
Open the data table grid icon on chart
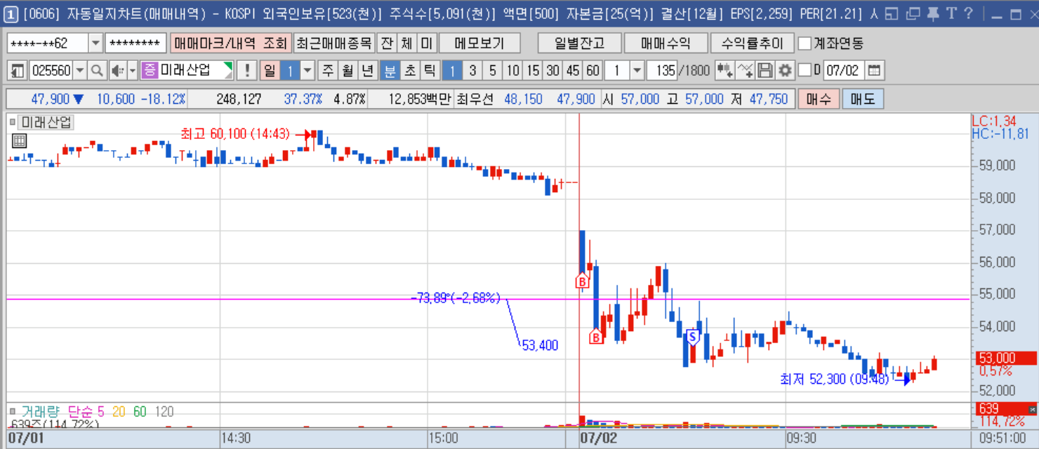coord(19,140)
